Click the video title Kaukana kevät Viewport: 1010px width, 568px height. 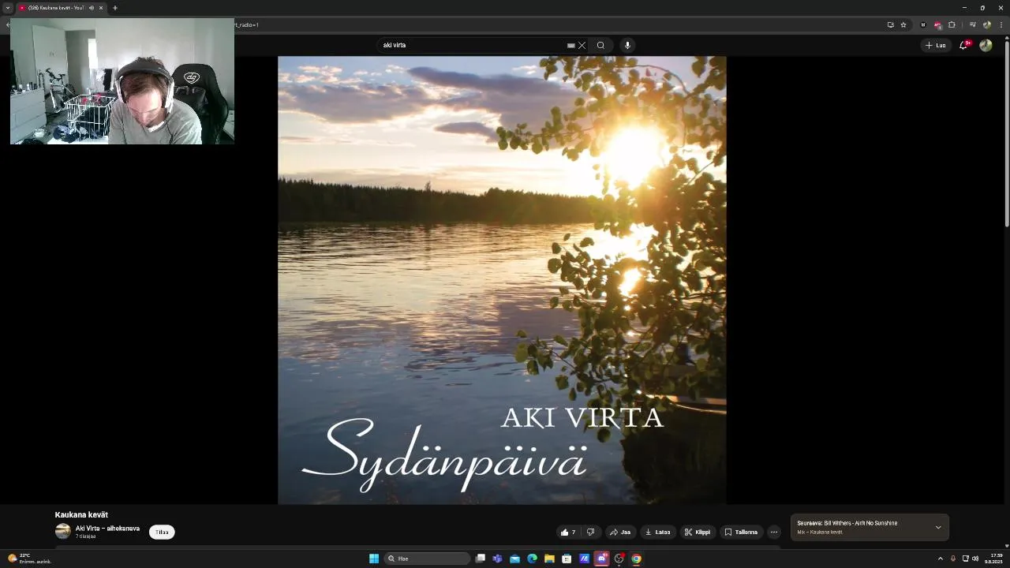(x=81, y=514)
